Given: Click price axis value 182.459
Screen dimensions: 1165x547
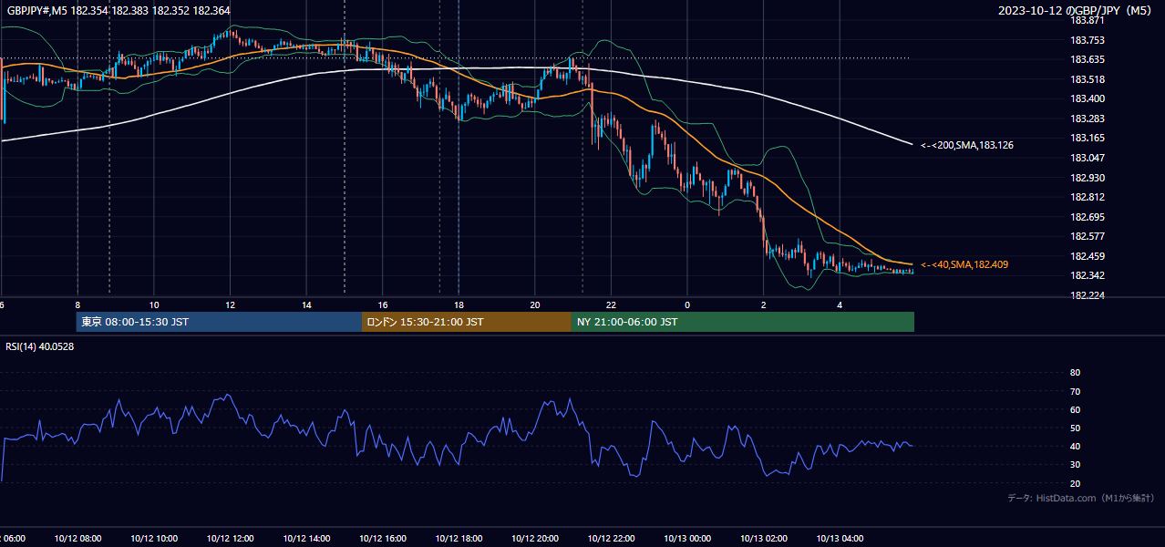Looking at the screenshot, I should click(x=1087, y=256).
